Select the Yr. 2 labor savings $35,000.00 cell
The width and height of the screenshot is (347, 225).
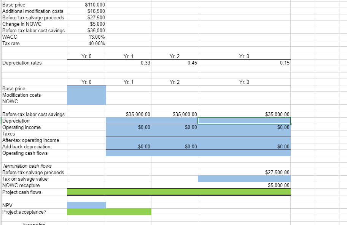[175, 114]
